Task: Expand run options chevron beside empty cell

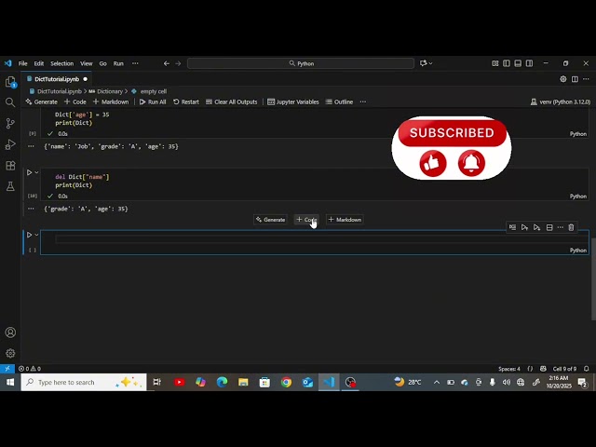Action: tap(36, 235)
